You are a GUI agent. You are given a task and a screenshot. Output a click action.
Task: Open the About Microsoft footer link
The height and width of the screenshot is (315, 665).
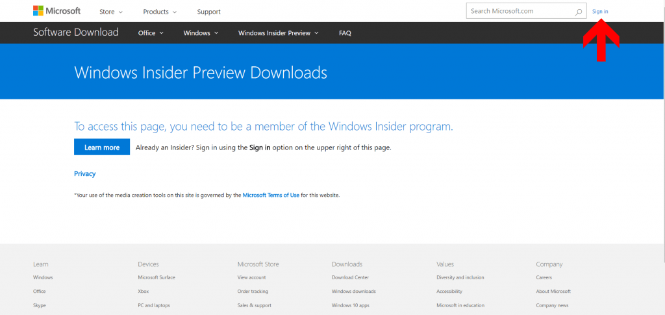553,292
